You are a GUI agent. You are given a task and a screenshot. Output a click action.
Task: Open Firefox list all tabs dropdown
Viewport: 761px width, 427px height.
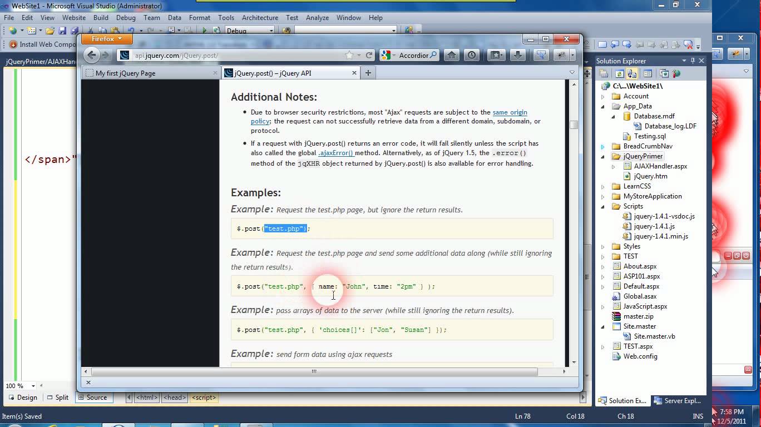click(x=572, y=73)
